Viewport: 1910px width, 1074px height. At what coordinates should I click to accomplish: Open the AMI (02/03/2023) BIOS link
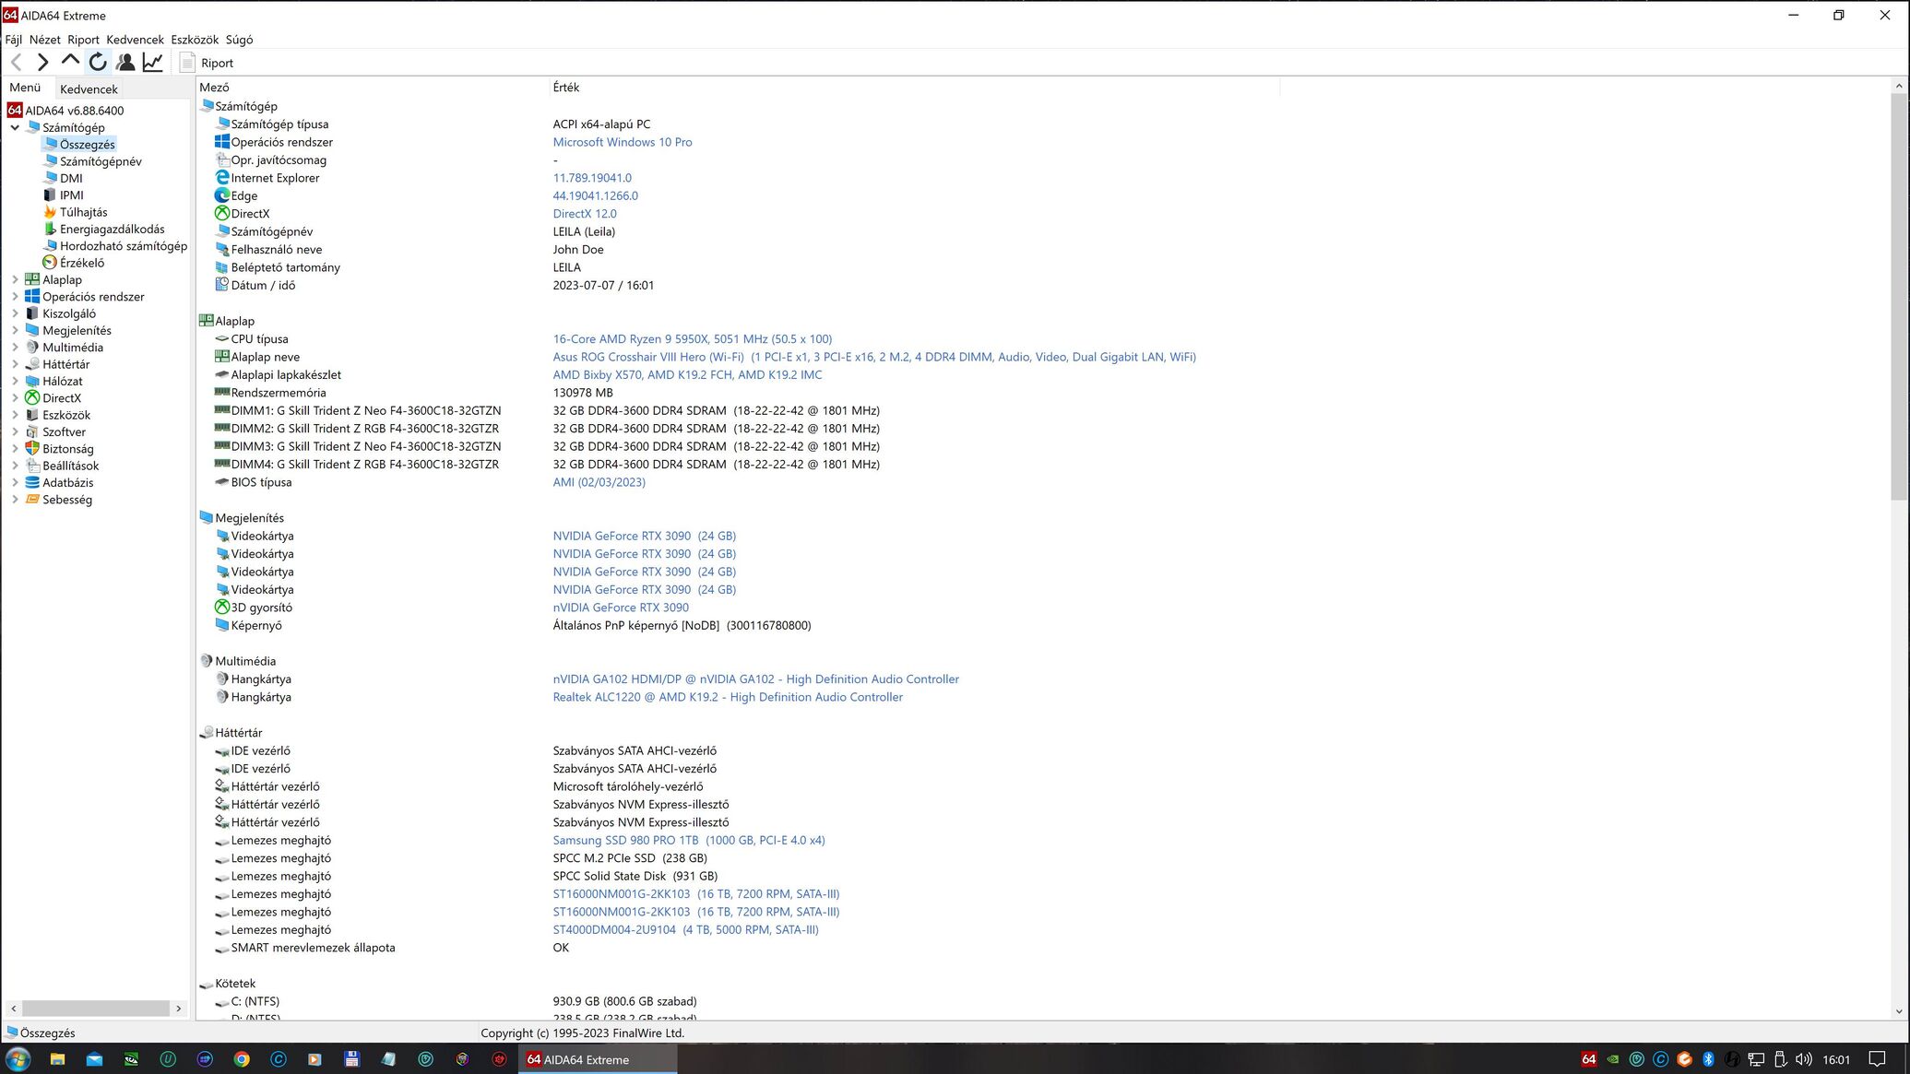point(599,482)
